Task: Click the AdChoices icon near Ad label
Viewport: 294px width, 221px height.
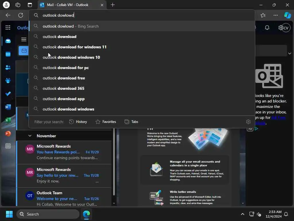Action: pyautogui.click(x=256, y=129)
